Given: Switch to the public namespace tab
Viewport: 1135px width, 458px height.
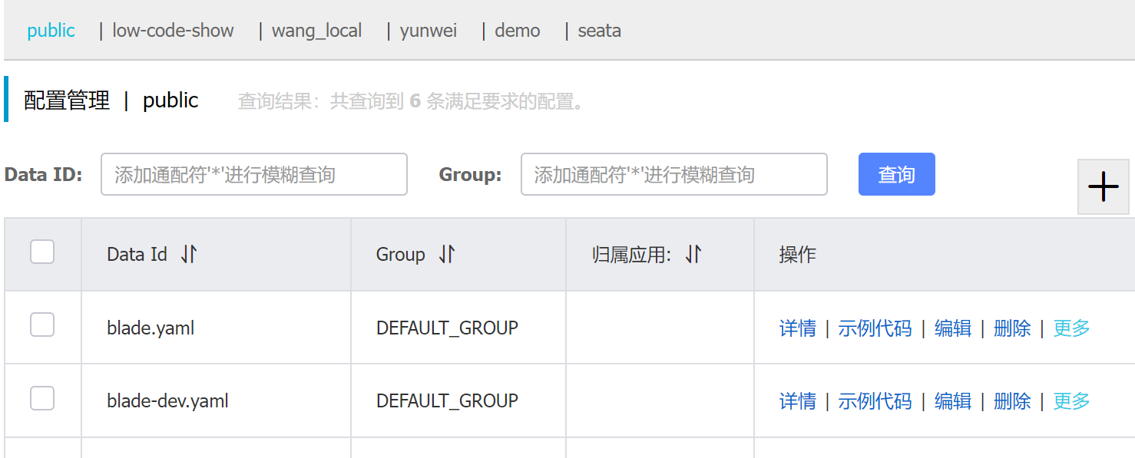Looking at the screenshot, I should pos(51,31).
